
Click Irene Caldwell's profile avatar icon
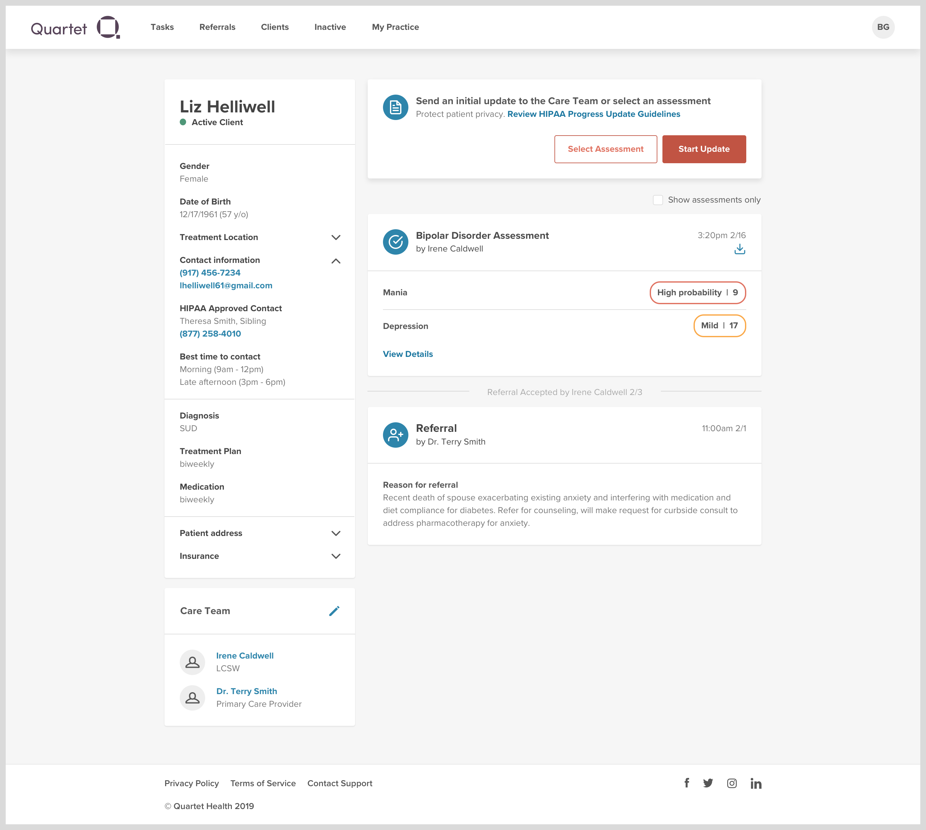point(192,662)
